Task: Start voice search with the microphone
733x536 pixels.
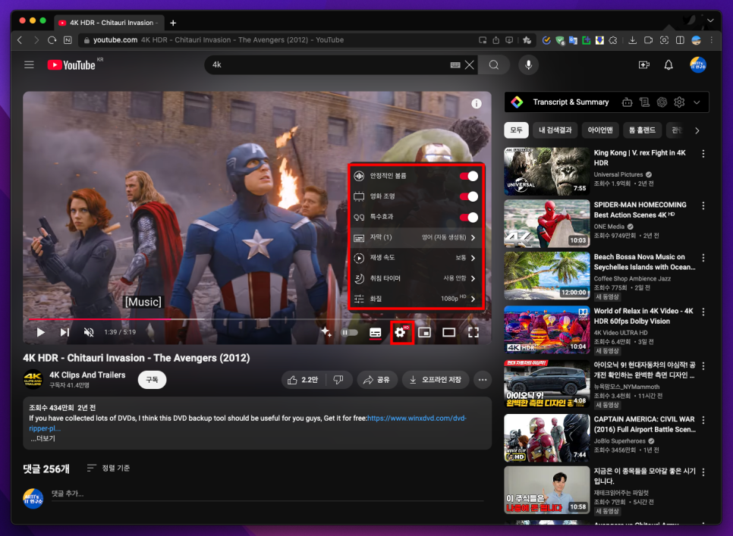Action: point(528,65)
